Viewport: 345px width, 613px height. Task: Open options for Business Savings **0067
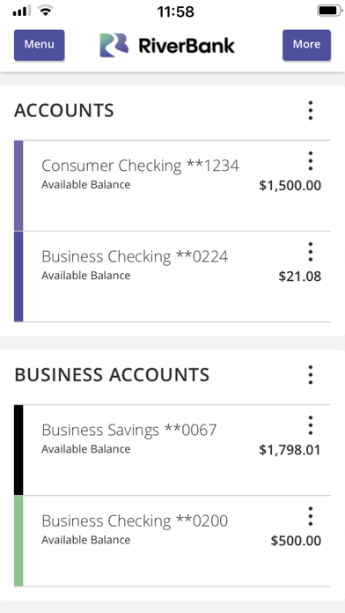310,425
